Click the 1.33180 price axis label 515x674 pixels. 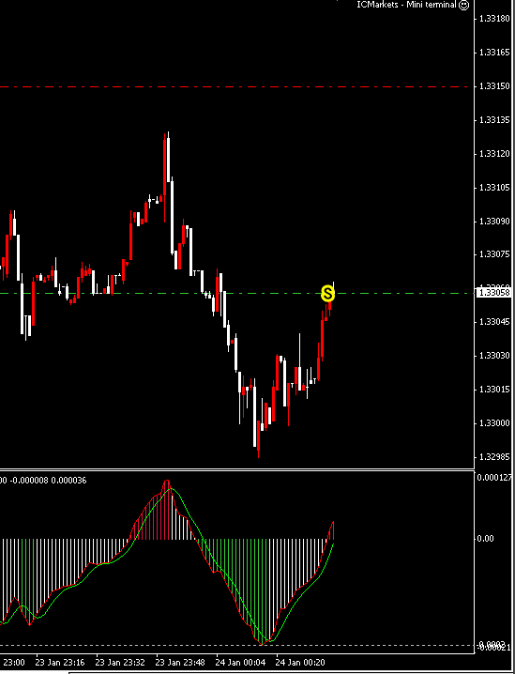[494, 19]
